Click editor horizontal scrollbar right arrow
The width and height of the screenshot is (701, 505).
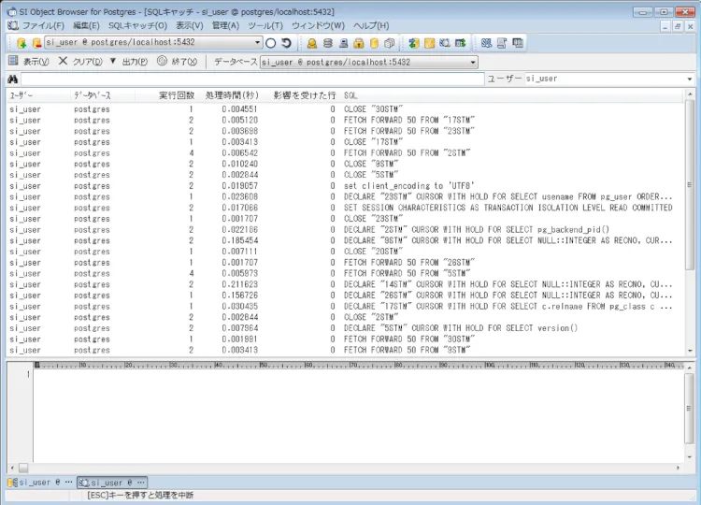click(x=678, y=468)
